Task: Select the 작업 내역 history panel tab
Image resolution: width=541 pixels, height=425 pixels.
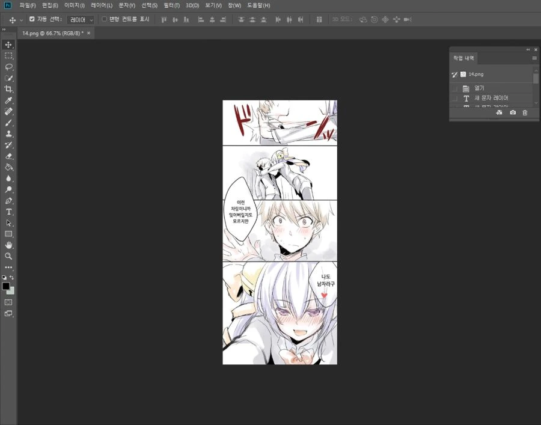Action: point(463,58)
